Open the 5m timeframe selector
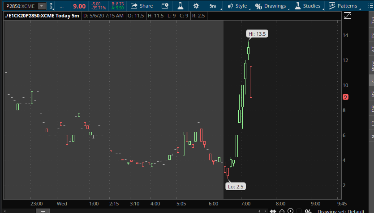374x213 pixels. (213, 6)
